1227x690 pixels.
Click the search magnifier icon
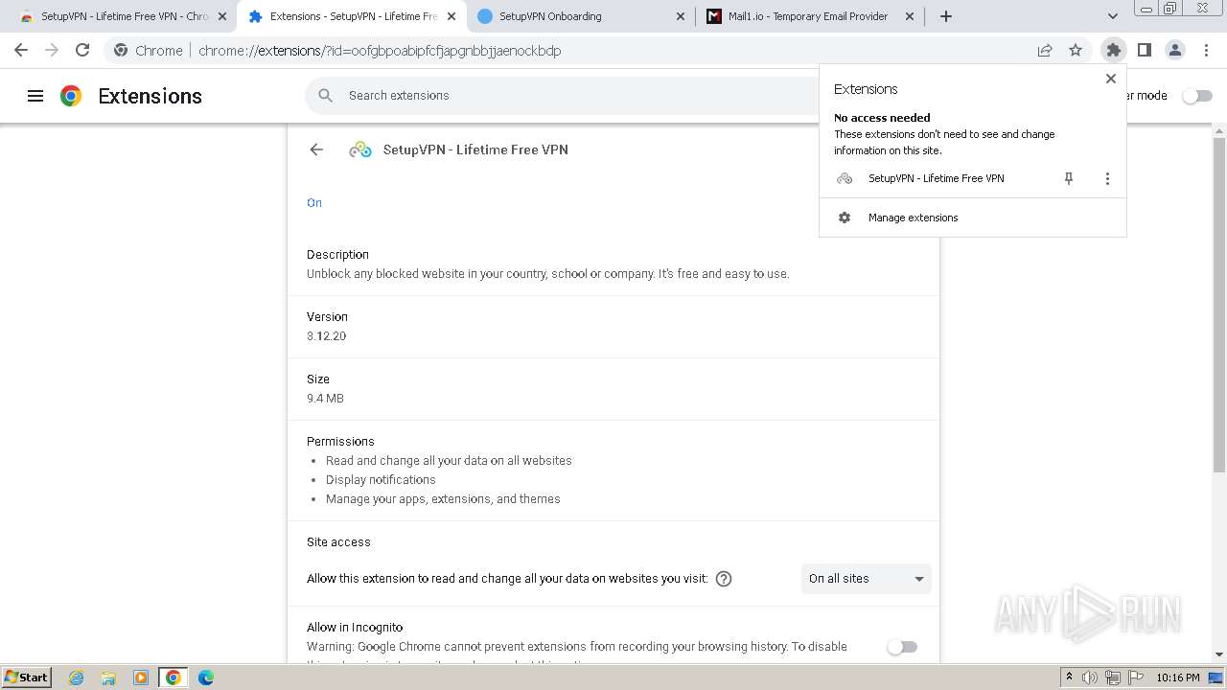pyautogui.click(x=326, y=96)
